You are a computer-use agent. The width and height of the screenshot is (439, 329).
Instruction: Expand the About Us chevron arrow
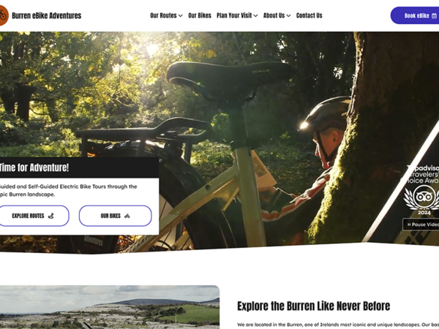[x=289, y=15]
